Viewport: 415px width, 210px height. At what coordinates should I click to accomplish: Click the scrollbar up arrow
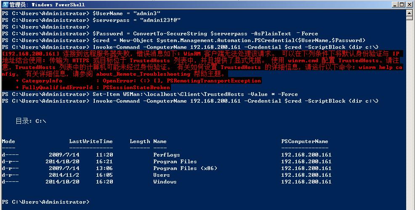pyautogui.click(x=409, y=13)
